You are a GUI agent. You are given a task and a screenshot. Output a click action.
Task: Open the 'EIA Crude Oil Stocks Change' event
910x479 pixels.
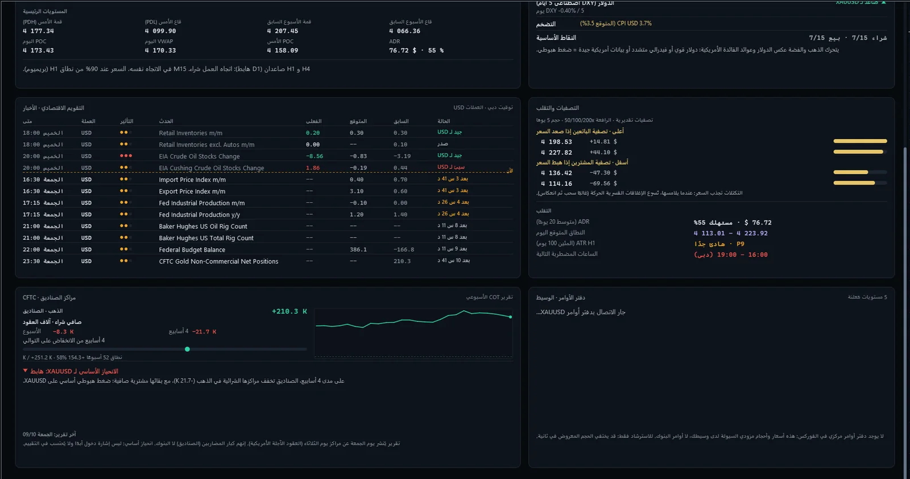[x=199, y=156]
